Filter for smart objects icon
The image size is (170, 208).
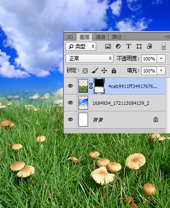(149, 46)
